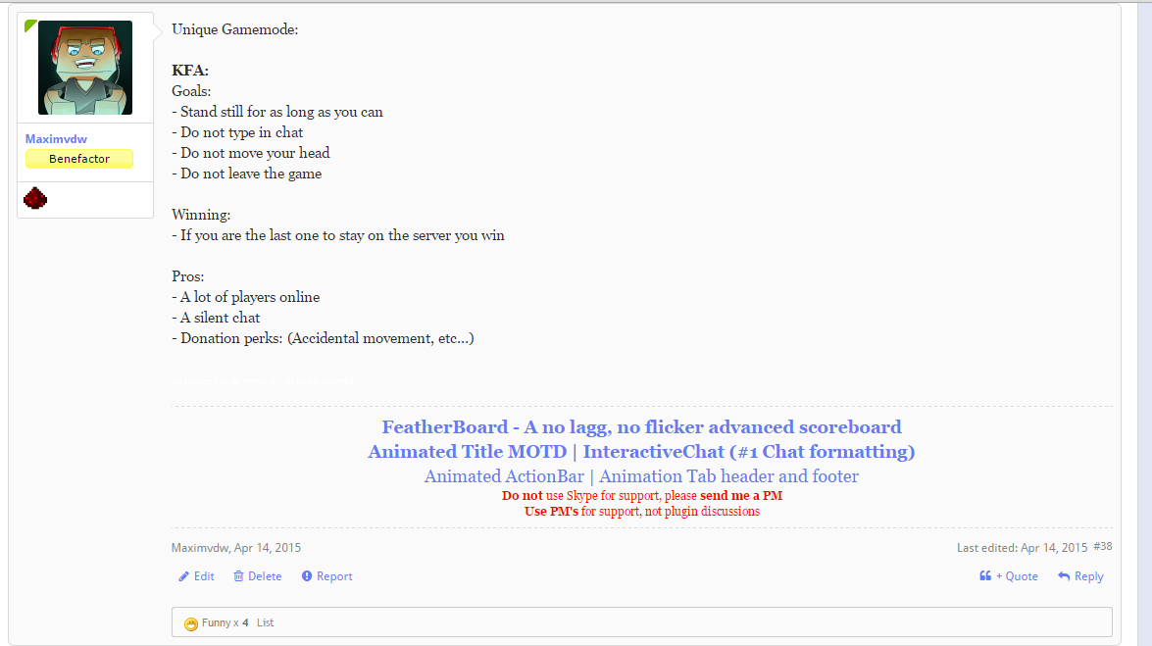Click the post number #38 permalink
The image size is (1152, 646).
(1103, 546)
